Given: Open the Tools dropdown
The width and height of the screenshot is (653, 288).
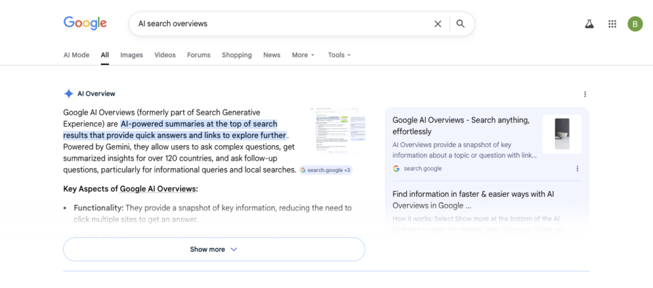Looking at the screenshot, I should pyautogui.click(x=339, y=55).
